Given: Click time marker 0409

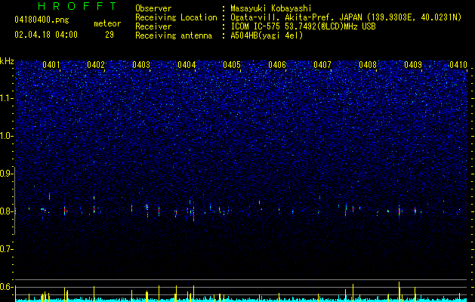Looking at the screenshot, I should click(413, 65).
